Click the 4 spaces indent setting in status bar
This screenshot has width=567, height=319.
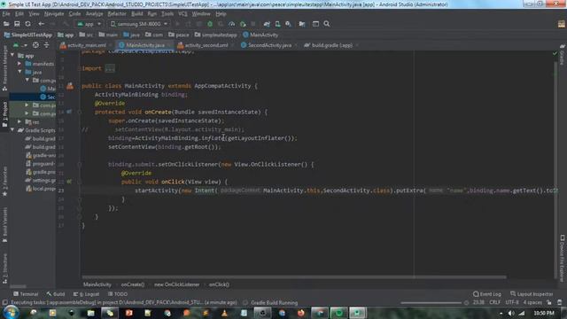coord(532,302)
